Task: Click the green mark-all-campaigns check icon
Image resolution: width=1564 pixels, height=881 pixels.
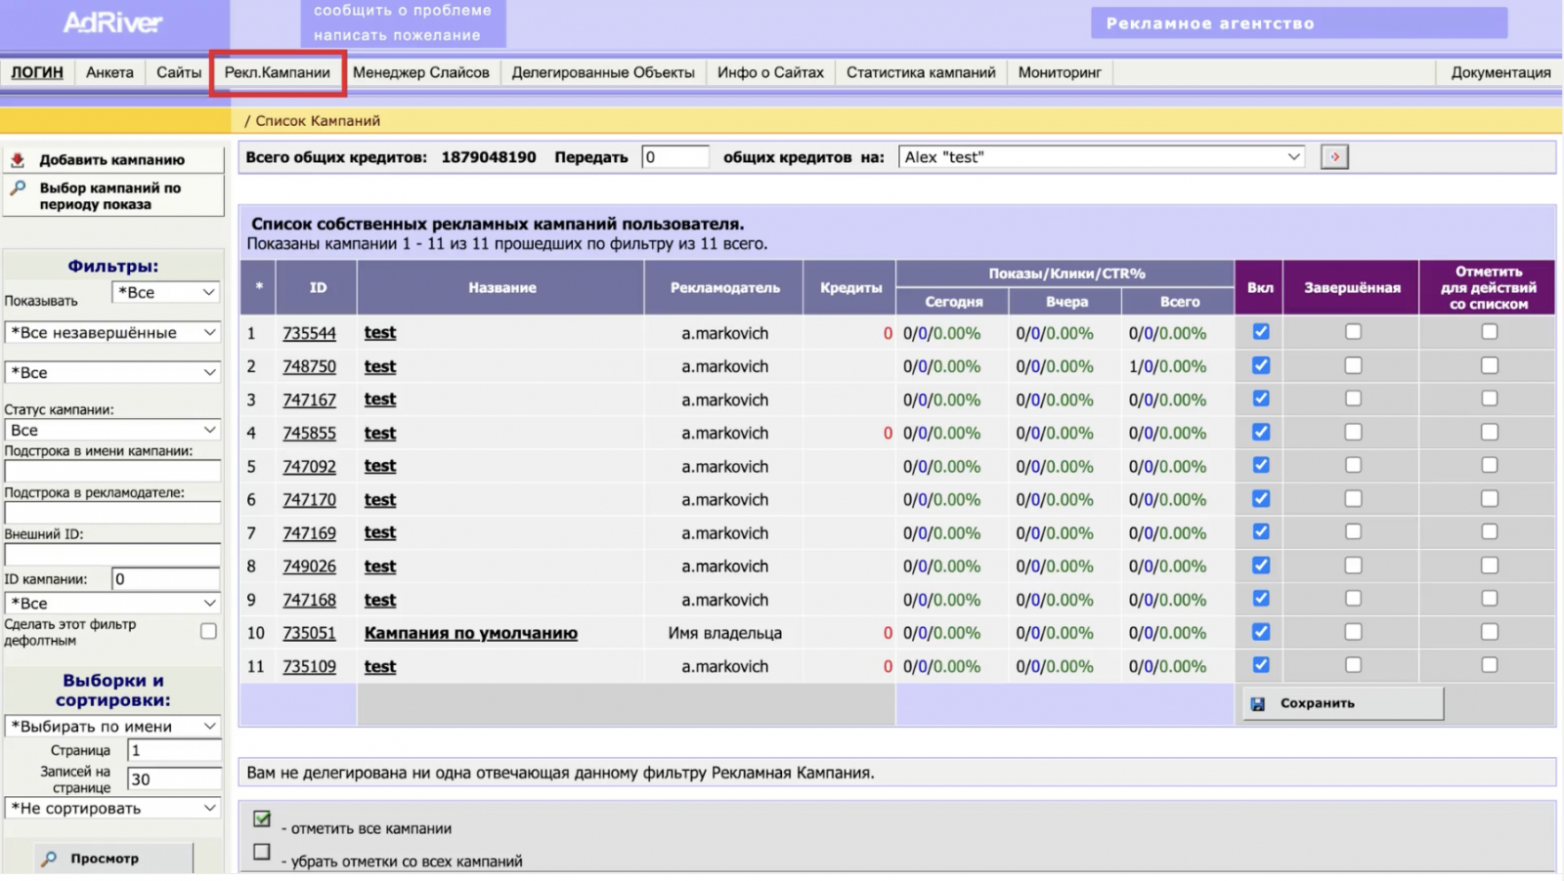Action: click(262, 818)
